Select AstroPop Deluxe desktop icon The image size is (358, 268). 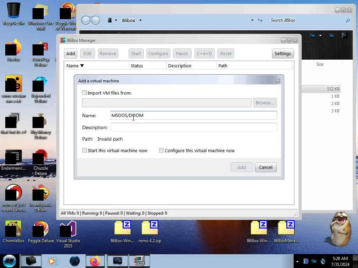click(x=41, y=54)
